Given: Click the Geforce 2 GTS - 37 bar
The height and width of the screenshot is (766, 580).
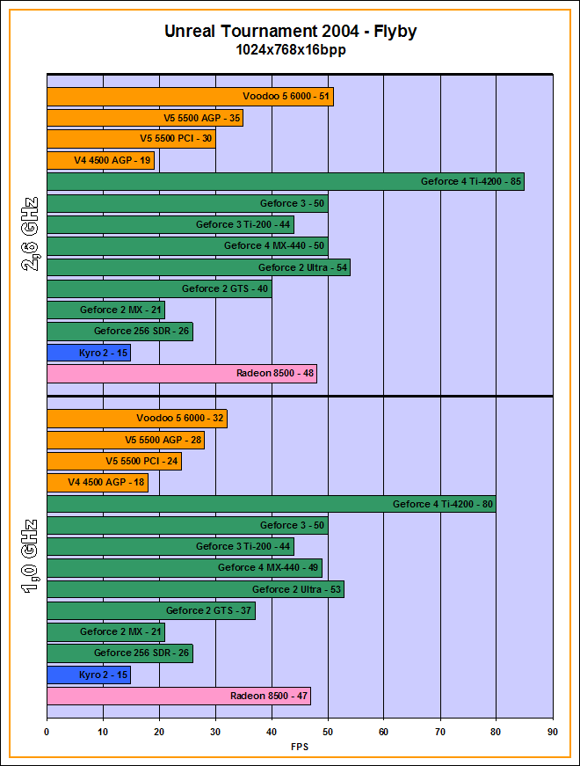Looking at the screenshot, I should click(150, 611).
